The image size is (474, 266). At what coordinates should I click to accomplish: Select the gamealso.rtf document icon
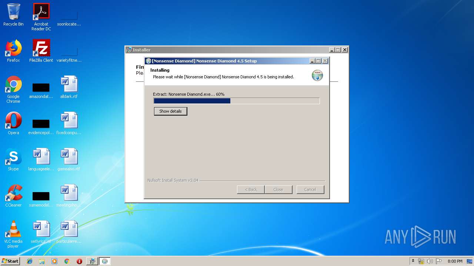pyautogui.click(x=69, y=160)
